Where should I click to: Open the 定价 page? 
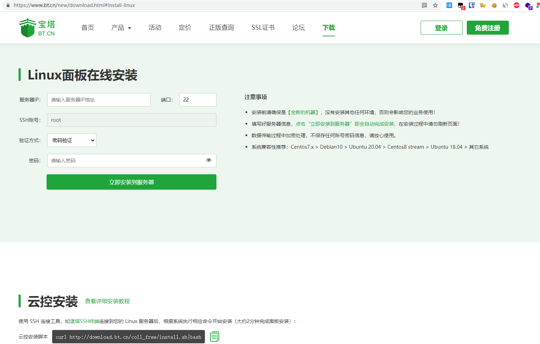(185, 28)
